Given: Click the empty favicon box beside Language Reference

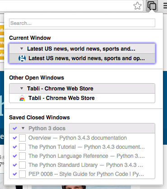Looking at the screenshot, I should click(x=22, y=156).
